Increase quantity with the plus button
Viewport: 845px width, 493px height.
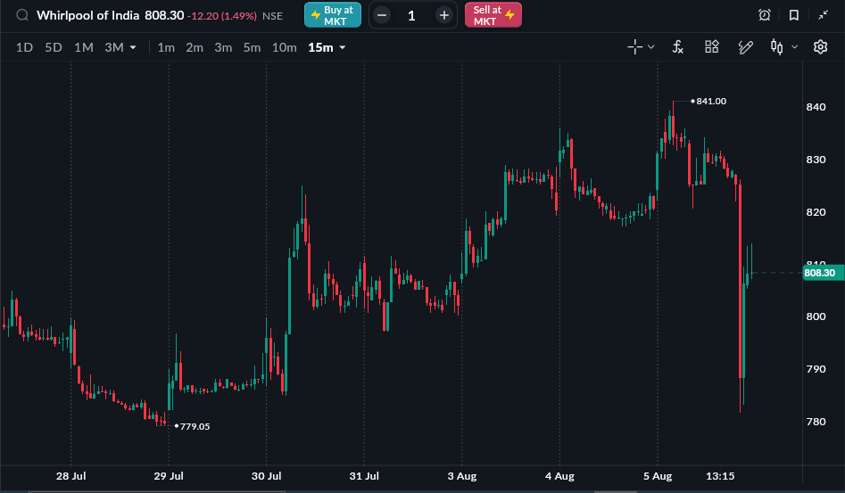coord(444,16)
